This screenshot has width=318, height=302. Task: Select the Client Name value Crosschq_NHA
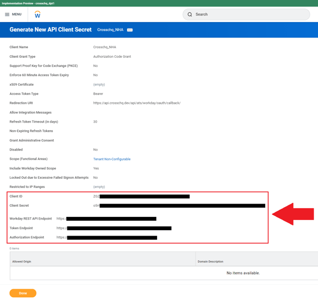click(x=105, y=47)
